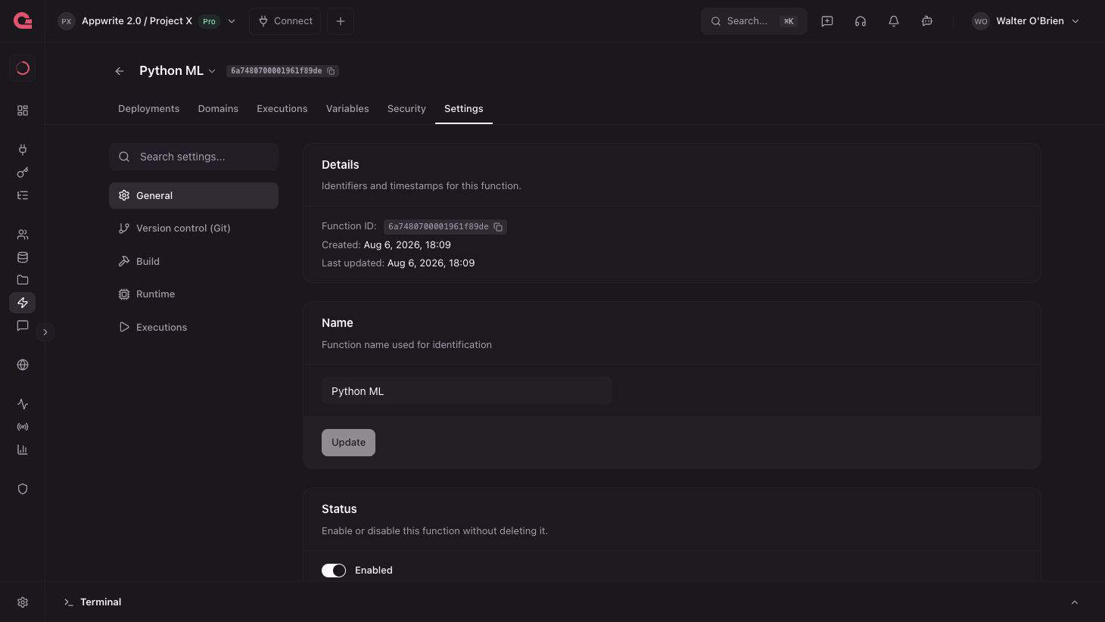Click the Created date Aug 6, 2026, 18:09
Viewport: 1105px width, 622px height.
point(407,245)
